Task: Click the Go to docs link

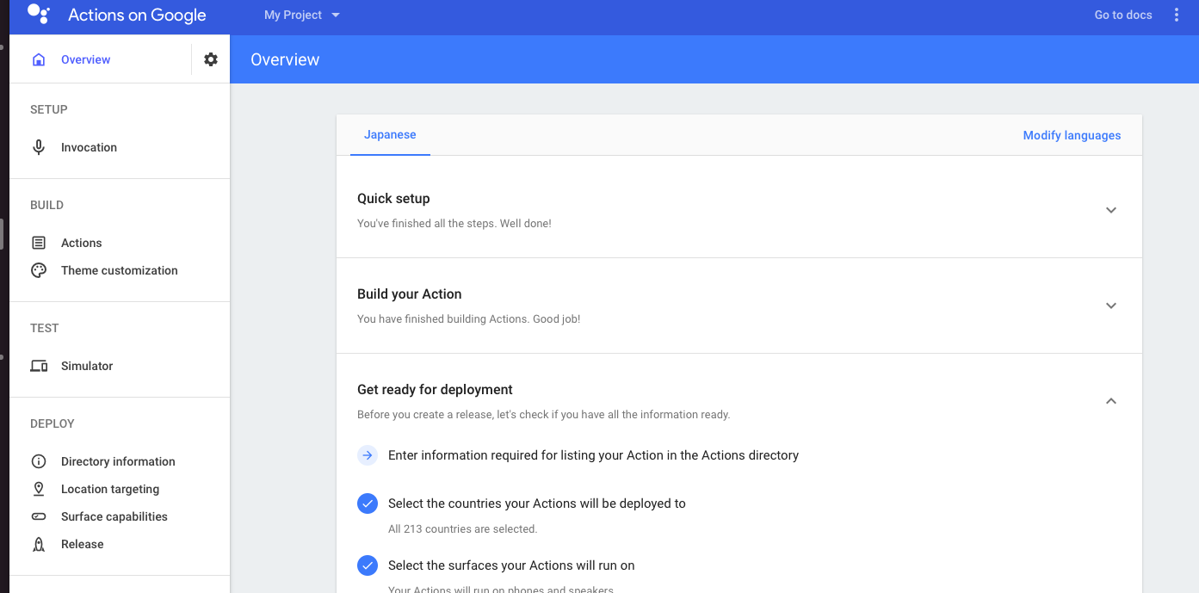Action: click(1123, 15)
